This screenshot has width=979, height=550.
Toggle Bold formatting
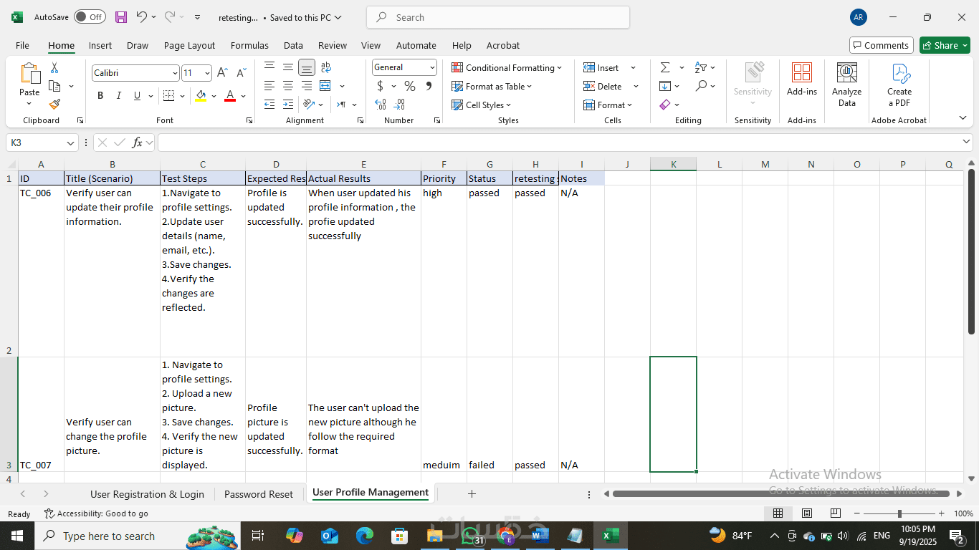[100, 96]
